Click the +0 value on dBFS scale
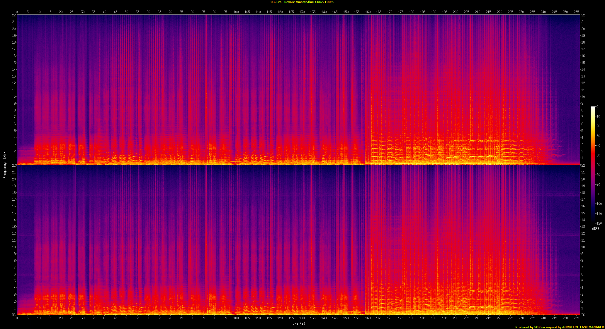605x329 pixels. (596, 107)
